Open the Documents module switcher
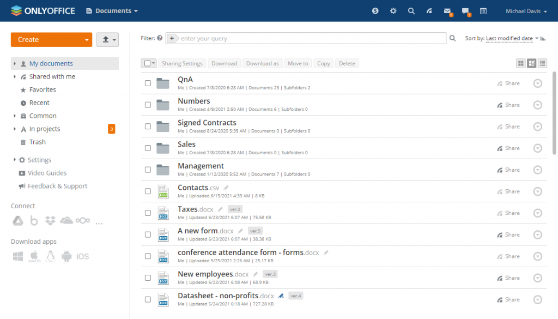Viewport: 558px width, 319px height. pos(112,10)
